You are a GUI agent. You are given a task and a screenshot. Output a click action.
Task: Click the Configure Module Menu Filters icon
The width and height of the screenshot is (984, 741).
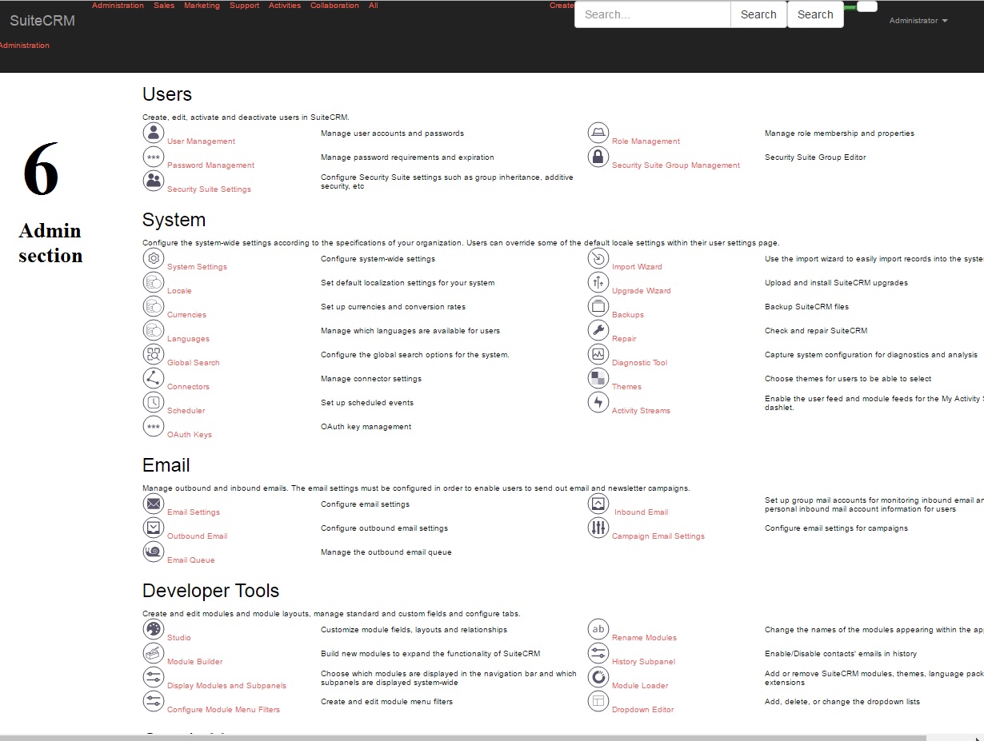[x=154, y=701]
